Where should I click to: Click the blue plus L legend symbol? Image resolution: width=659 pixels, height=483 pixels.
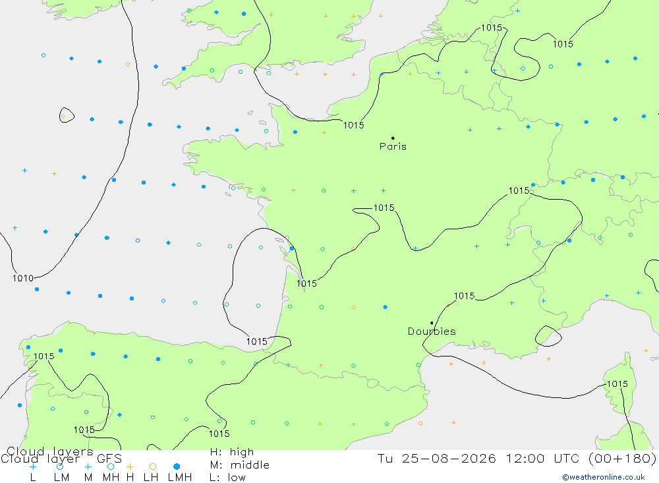(x=33, y=467)
